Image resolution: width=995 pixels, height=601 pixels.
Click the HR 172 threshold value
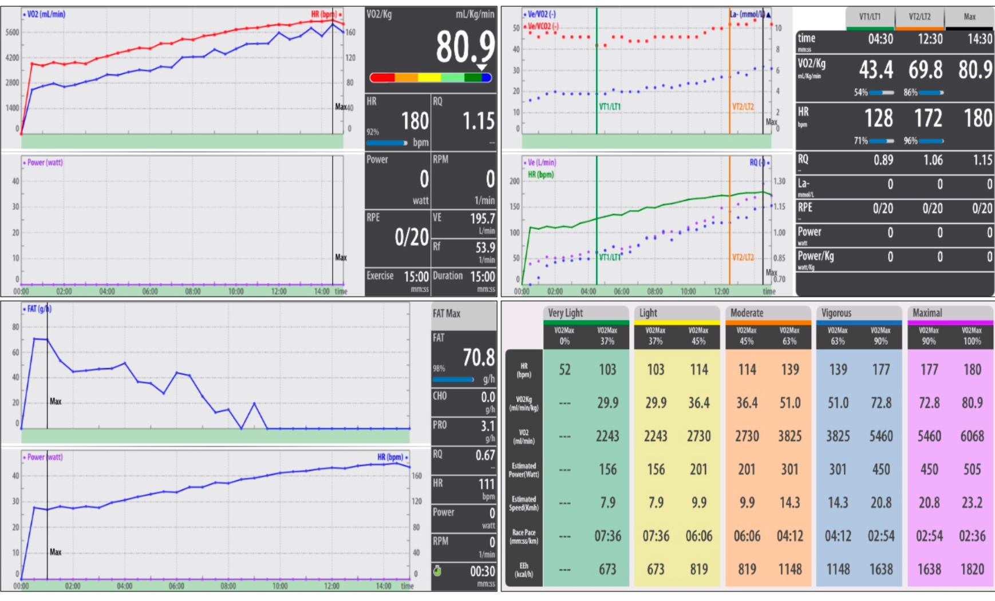pos(928,119)
